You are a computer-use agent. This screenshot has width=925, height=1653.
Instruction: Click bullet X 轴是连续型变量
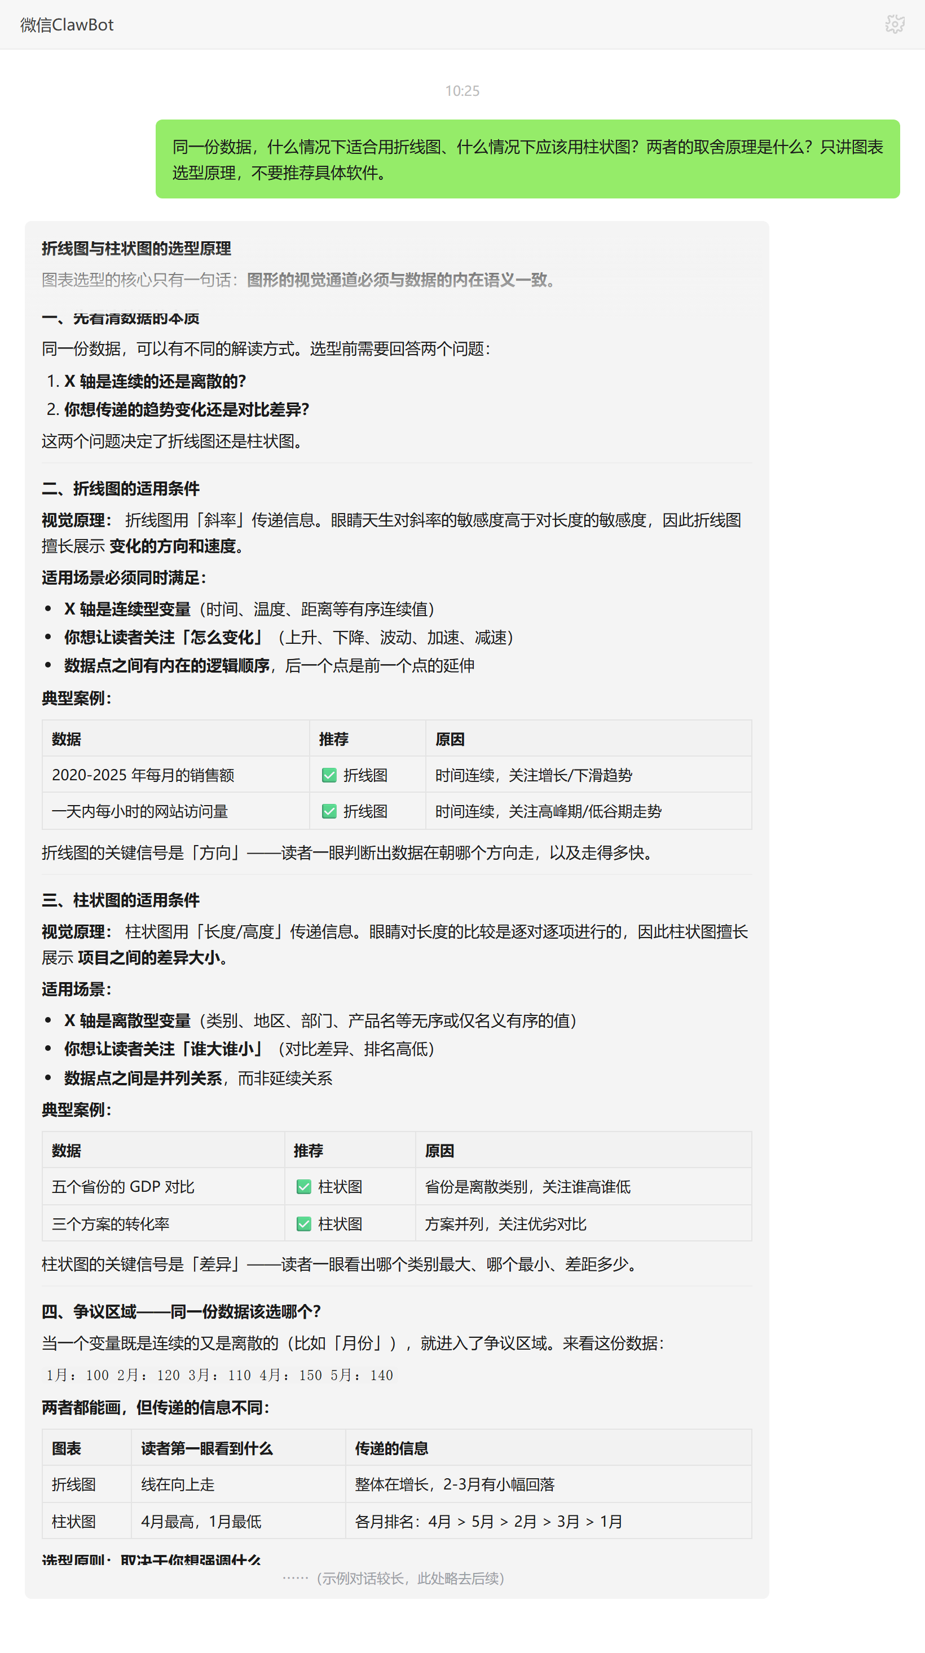[127, 609]
